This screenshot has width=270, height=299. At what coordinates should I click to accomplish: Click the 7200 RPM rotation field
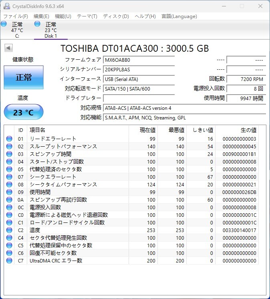click(246, 79)
